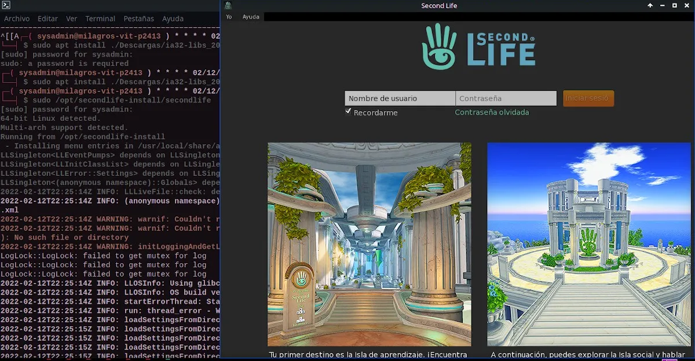Minimize the Second Life window

(x=663, y=6)
